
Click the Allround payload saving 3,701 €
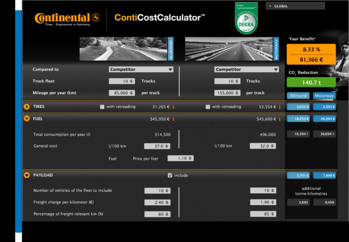298,175
